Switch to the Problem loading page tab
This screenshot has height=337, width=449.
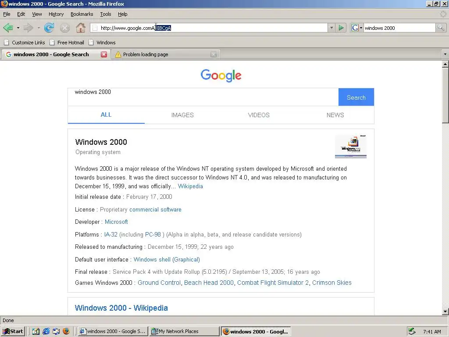tap(165, 54)
